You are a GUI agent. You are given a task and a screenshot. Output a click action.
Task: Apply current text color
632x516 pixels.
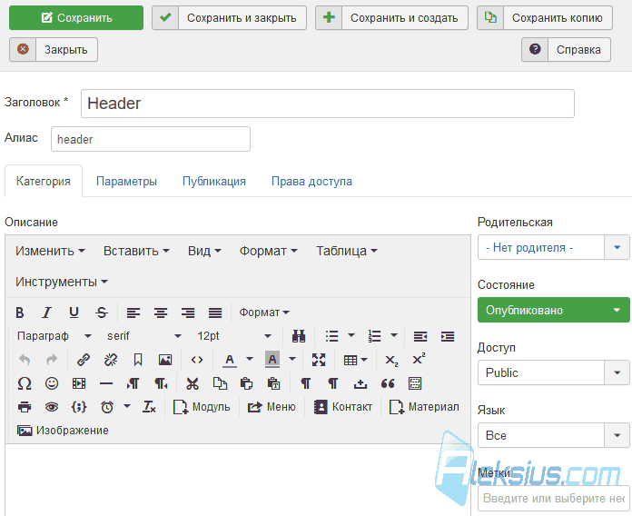[x=230, y=360]
